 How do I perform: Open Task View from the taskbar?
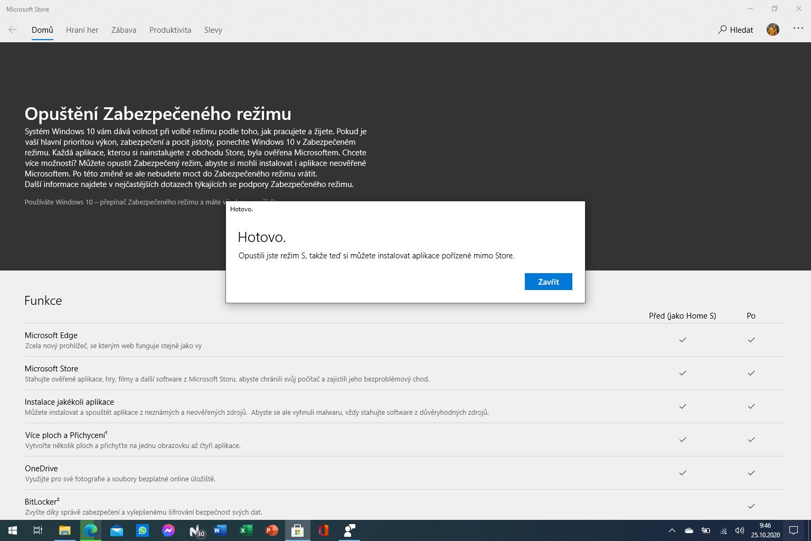38,530
